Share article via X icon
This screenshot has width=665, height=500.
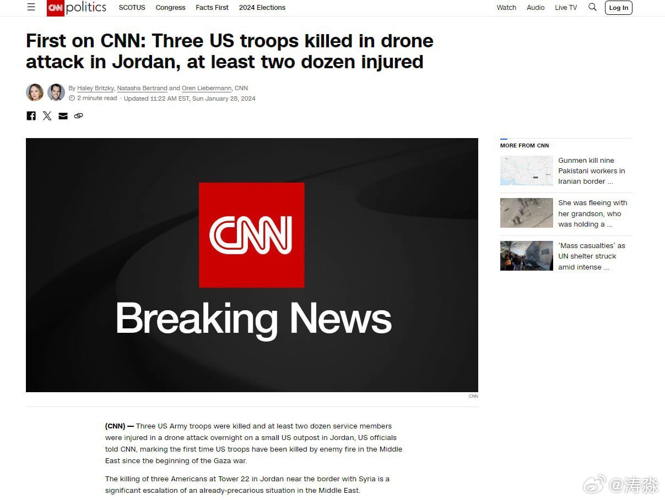pyautogui.click(x=47, y=116)
